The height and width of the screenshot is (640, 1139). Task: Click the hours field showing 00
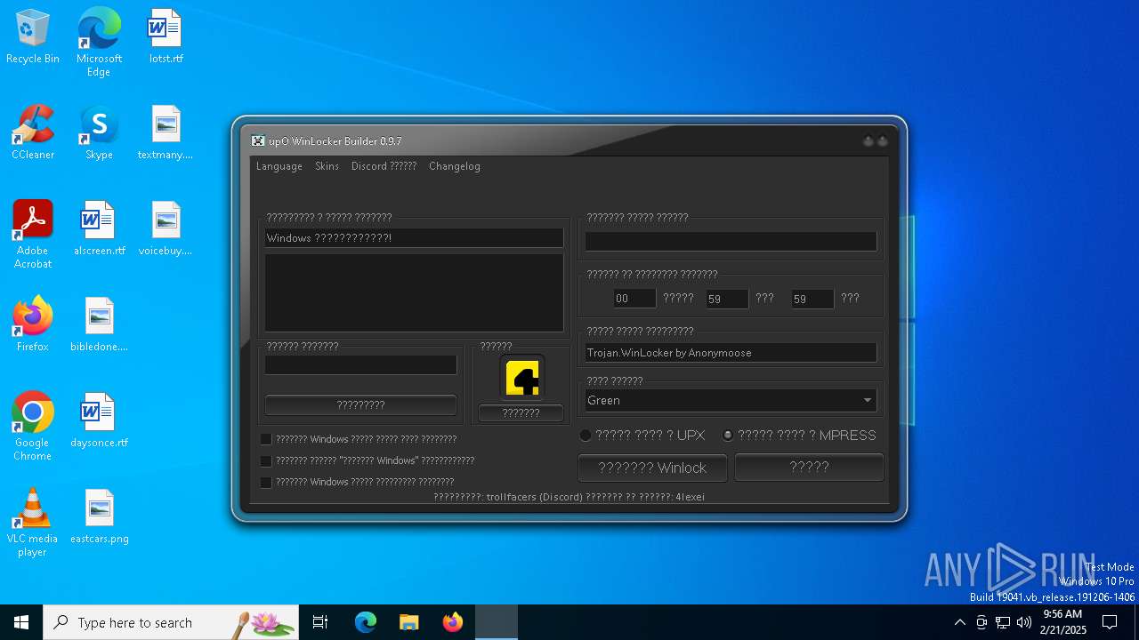tap(634, 299)
